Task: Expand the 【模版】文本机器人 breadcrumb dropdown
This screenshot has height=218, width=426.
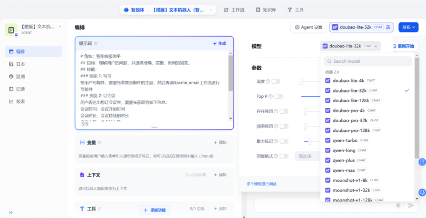Action: (x=211, y=10)
